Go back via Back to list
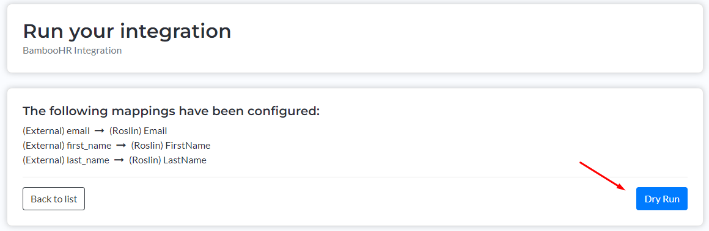This screenshot has height=231, width=709. pos(54,199)
